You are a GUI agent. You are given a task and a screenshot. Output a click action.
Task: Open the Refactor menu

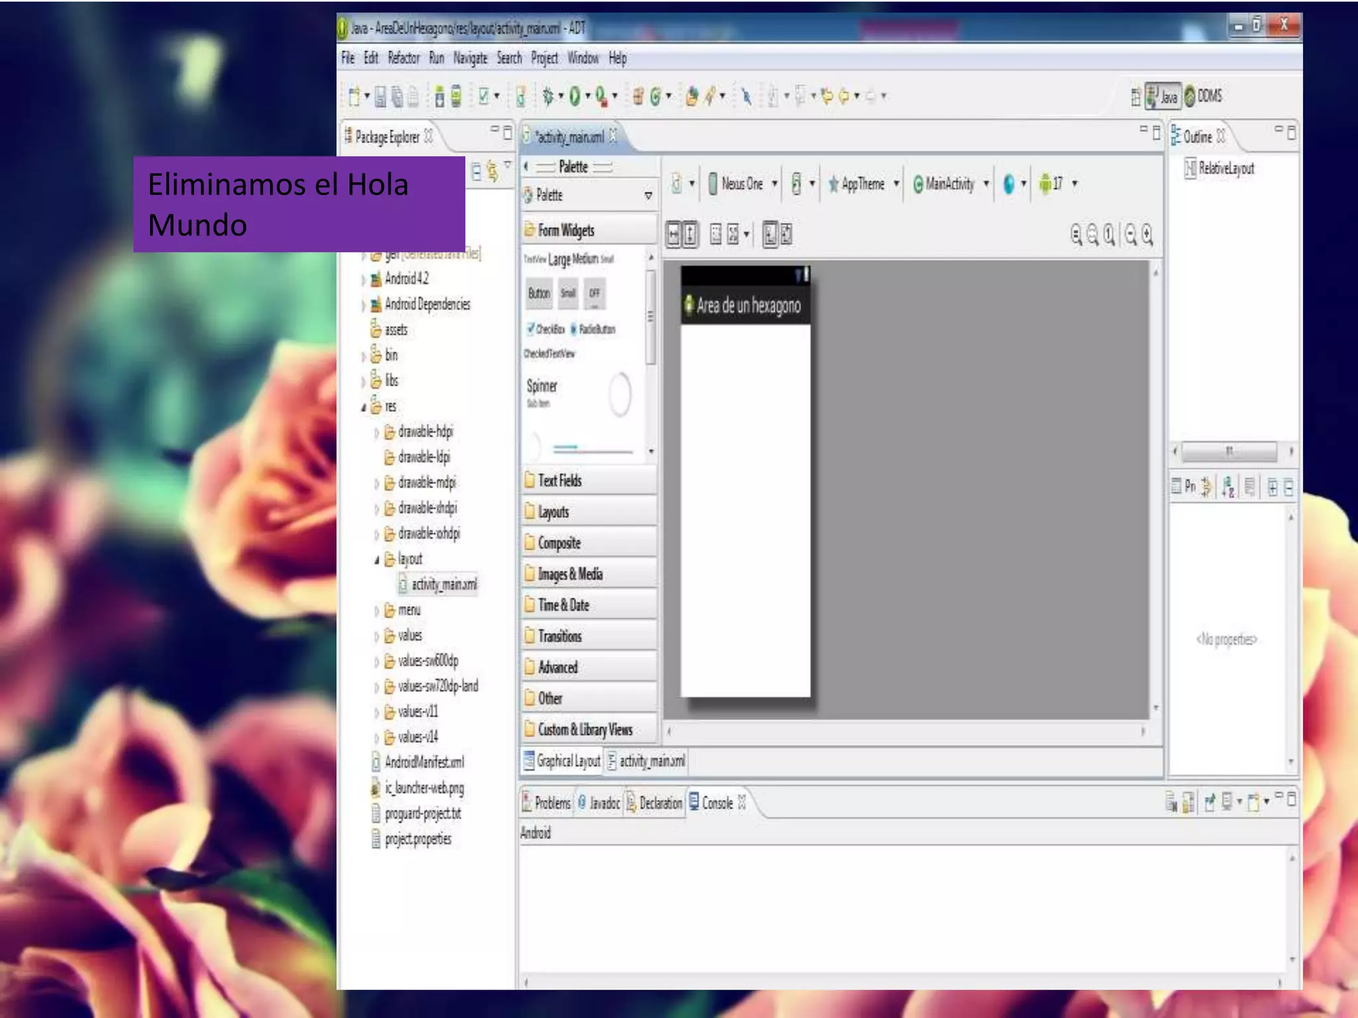pyautogui.click(x=403, y=58)
